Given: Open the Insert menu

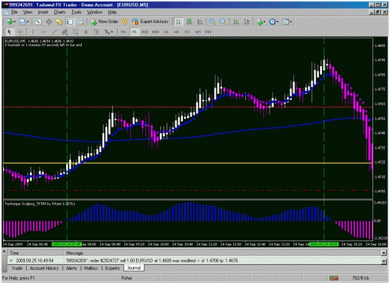Looking at the screenshot, I should [x=43, y=12].
